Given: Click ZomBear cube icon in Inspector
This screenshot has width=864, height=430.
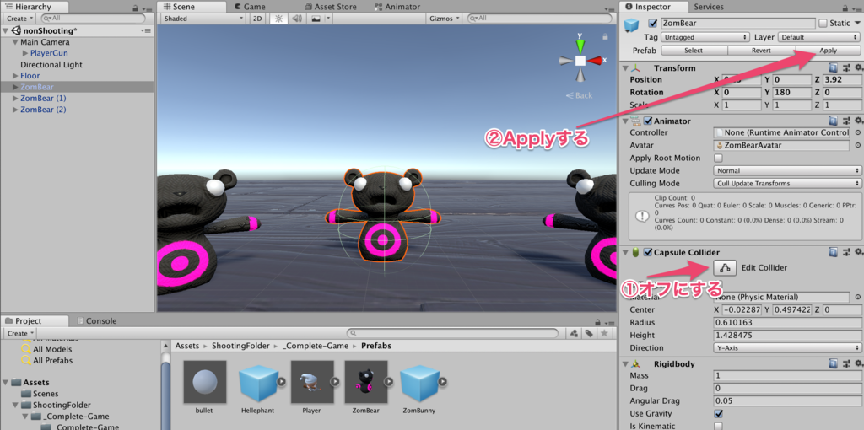Looking at the screenshot, I should pyautogui.click(x=631, y=24).
